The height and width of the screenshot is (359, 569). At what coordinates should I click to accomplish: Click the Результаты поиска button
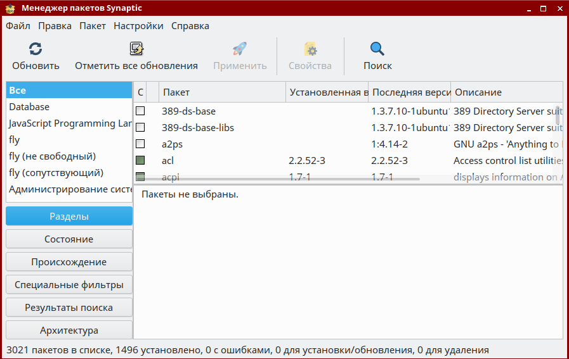click(69, 308)
